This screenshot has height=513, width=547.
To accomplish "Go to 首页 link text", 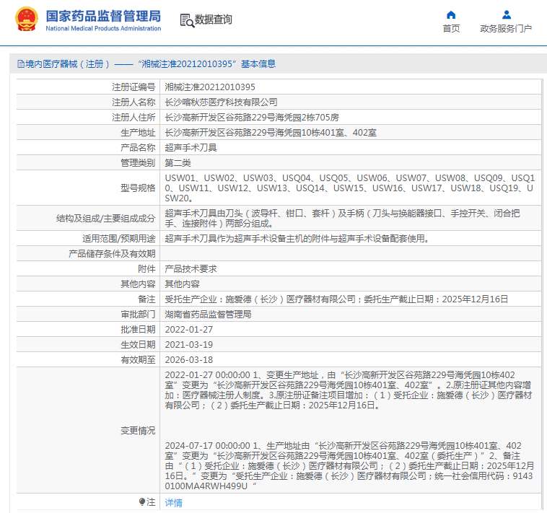I will 451,29.
